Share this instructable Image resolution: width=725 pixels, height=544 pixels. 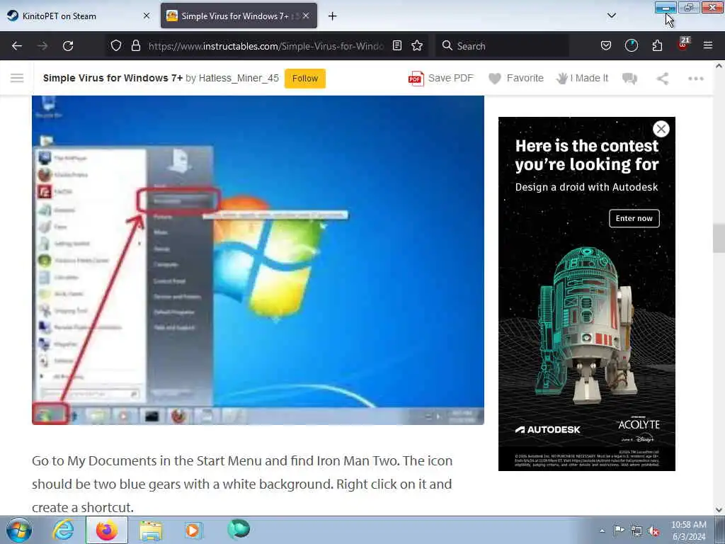[663, 79]
